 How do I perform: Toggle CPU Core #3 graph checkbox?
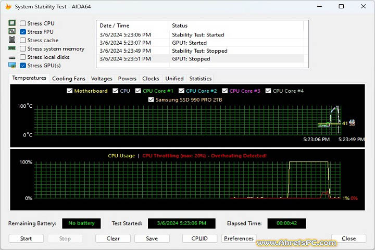click(225, 91)
